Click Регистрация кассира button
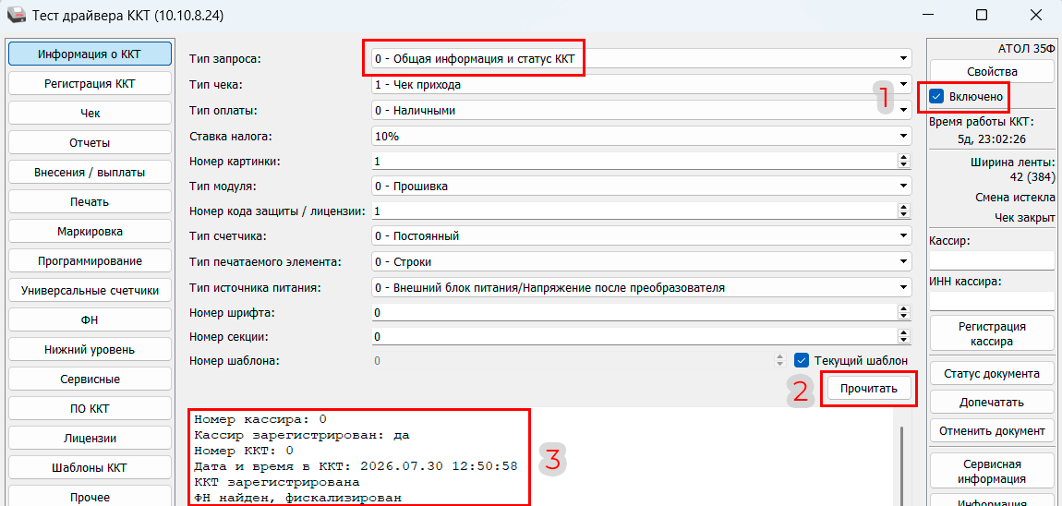 [992, 333]
